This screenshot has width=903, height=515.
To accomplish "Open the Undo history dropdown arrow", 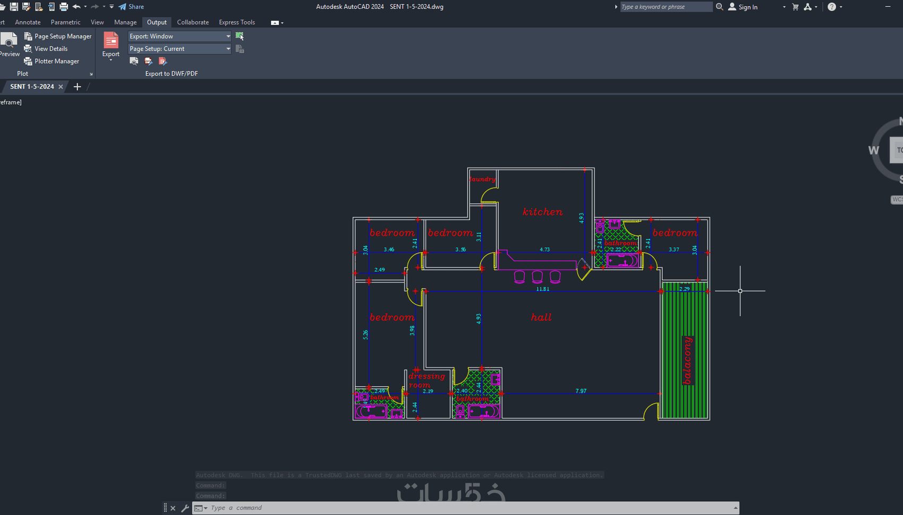I will 86,7.
